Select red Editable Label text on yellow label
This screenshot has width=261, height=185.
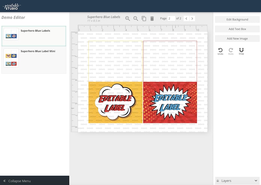(x=115, y=103)
